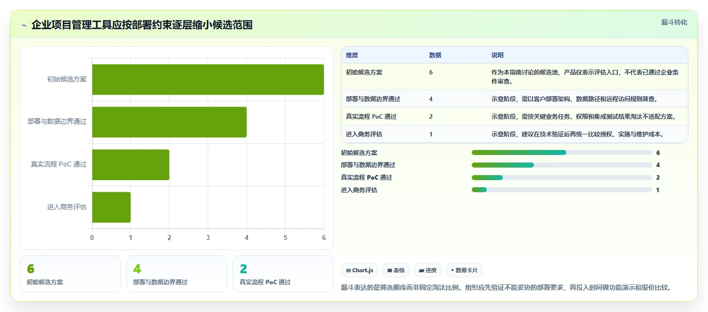Click the x-axis tick label 3

pos(208,238)
